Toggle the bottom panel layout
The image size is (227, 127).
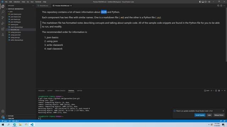203,2
